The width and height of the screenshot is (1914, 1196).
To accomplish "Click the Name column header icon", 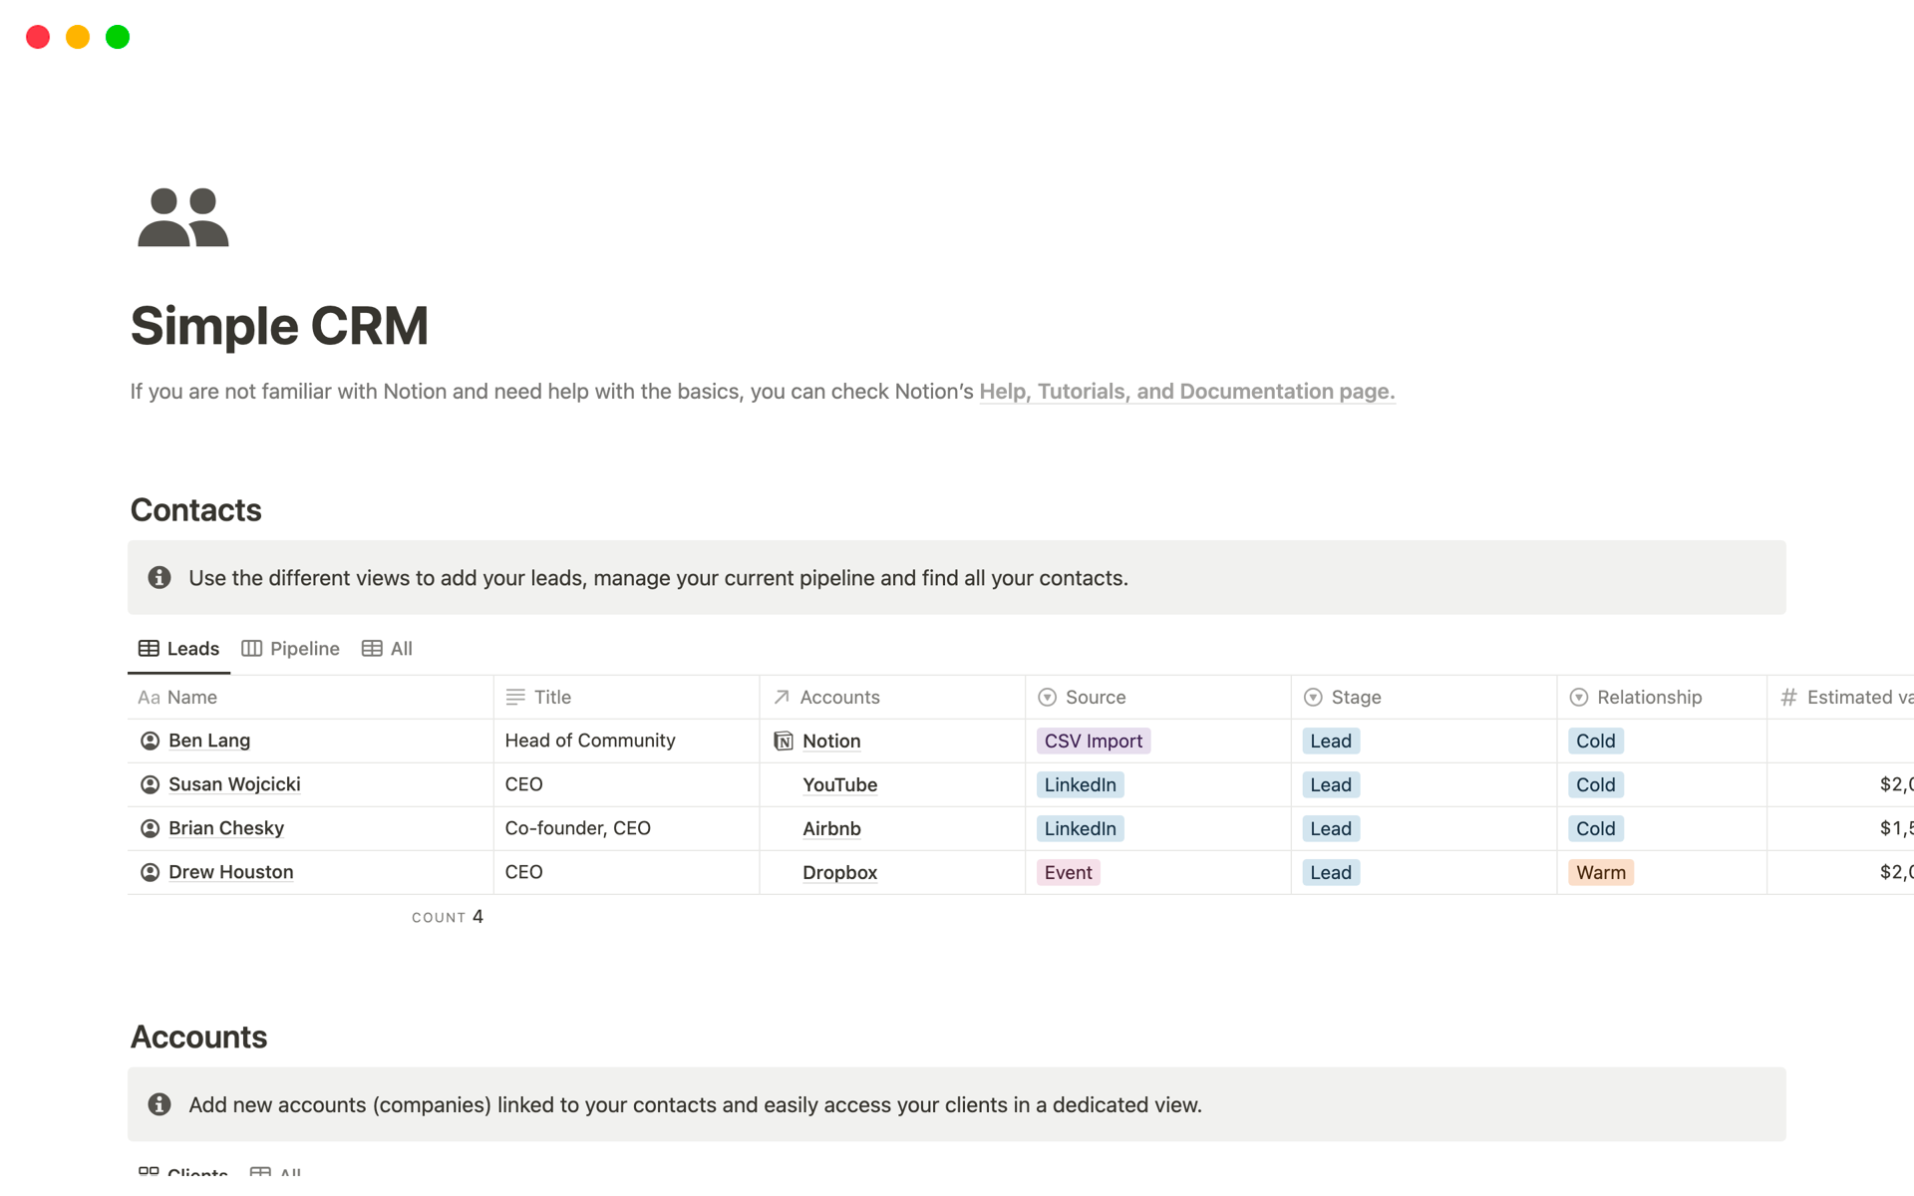I will (149, 698).
